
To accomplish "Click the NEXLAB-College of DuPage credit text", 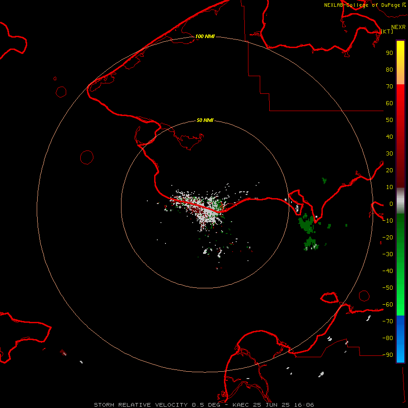I will (365, 5).
